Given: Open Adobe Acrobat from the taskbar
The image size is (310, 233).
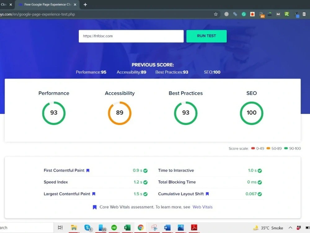Looking at the screenshot, I should (194, 228).
